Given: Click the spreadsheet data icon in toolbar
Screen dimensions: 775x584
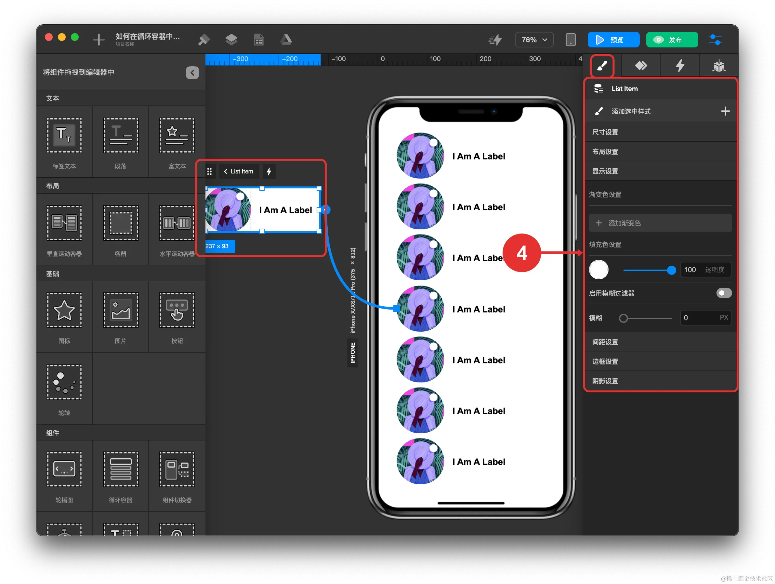Looking at the screenshot, I should 258,40.
